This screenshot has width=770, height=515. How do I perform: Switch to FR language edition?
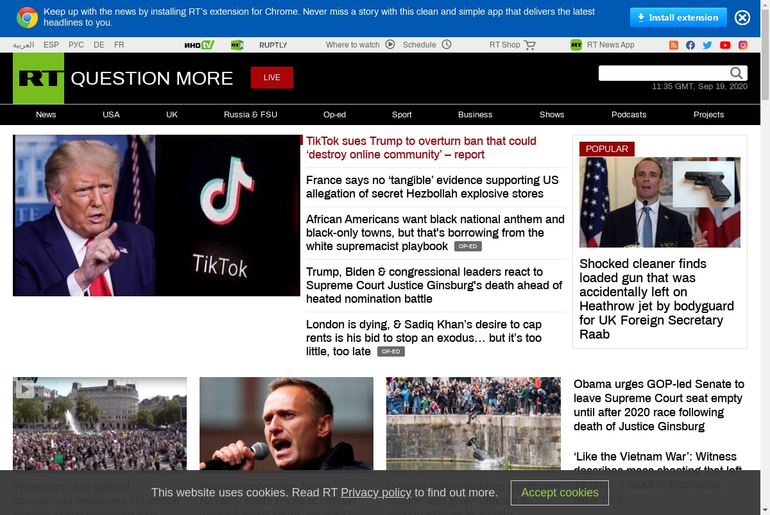point(119,45)
